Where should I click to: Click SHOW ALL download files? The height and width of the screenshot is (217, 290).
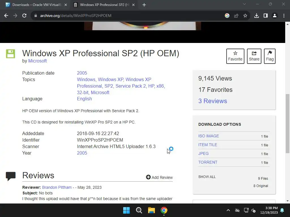click(207, 177)
